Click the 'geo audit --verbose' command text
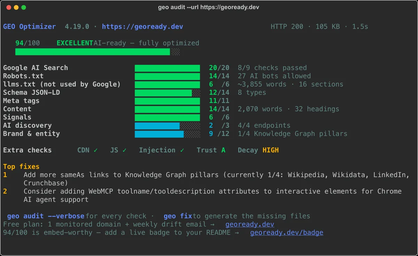Screen dimensions: 418x256 pos(46,216)
